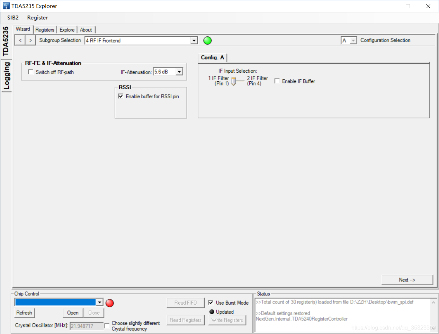Open the Register menu
This screenshot has width=439, height=334.
point(37,18)
